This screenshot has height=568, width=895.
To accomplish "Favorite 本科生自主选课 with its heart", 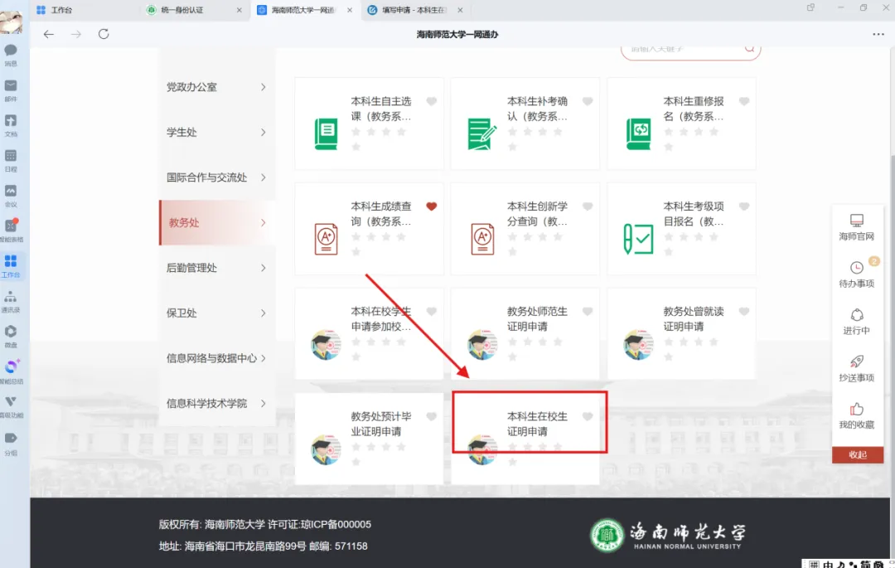I will [432, 101].
